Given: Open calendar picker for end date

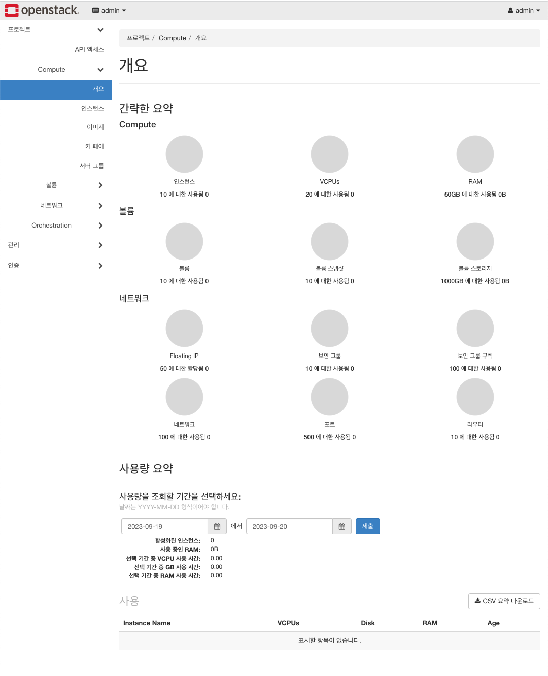Looking at the screenshot, I should 341,527.
